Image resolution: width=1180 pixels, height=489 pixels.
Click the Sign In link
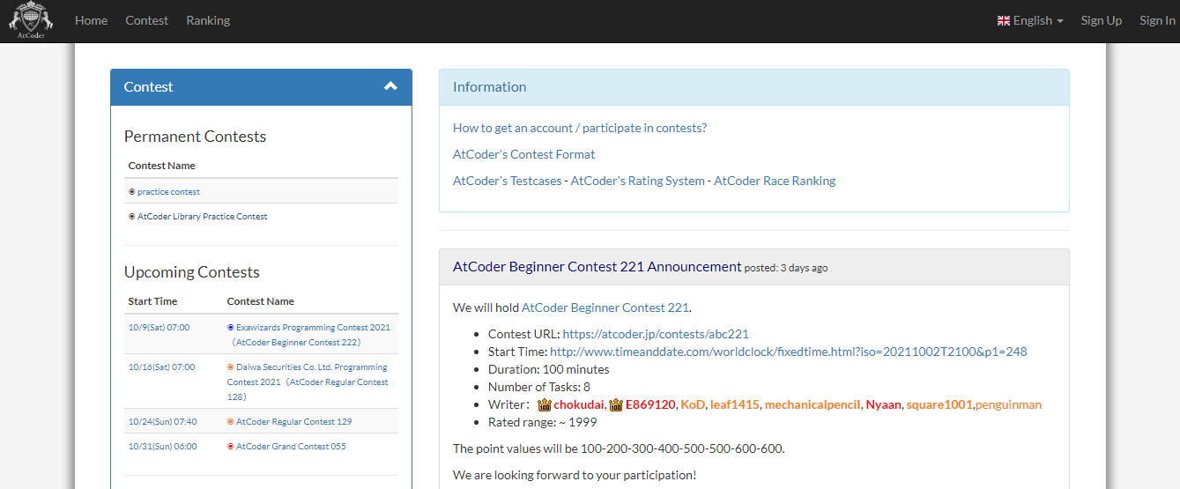pyautogui.click(x=1156, y=20)
